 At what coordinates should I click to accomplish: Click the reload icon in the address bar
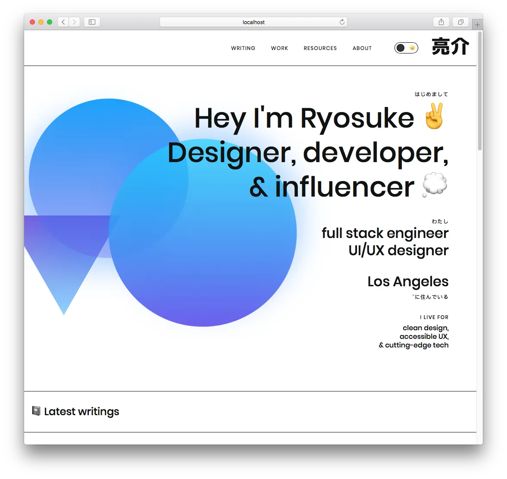pos(342,22)
